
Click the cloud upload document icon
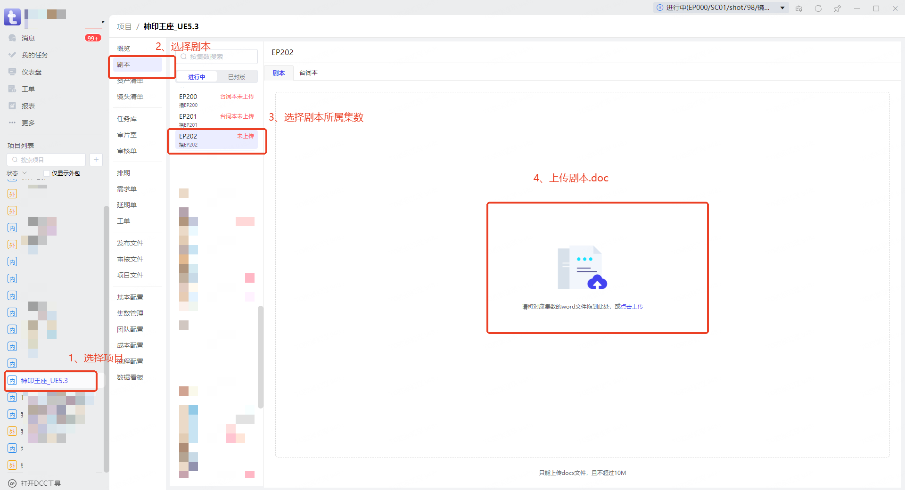(583, 268)
